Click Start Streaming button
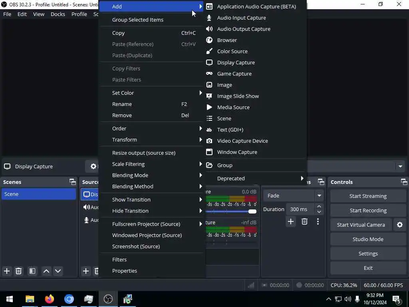This screenshot has height=307, width=409. pos(368,196)
